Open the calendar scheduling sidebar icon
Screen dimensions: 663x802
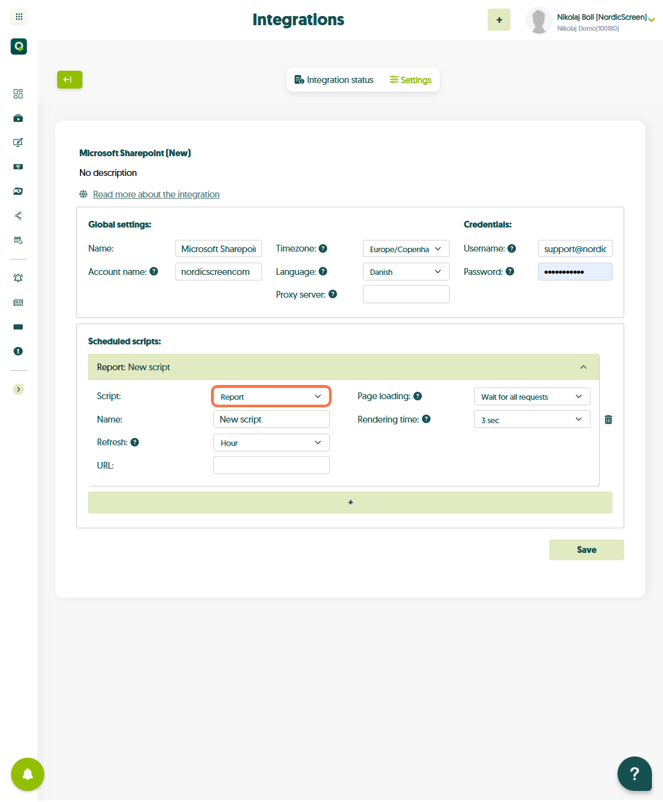click(x=18, y=240)
